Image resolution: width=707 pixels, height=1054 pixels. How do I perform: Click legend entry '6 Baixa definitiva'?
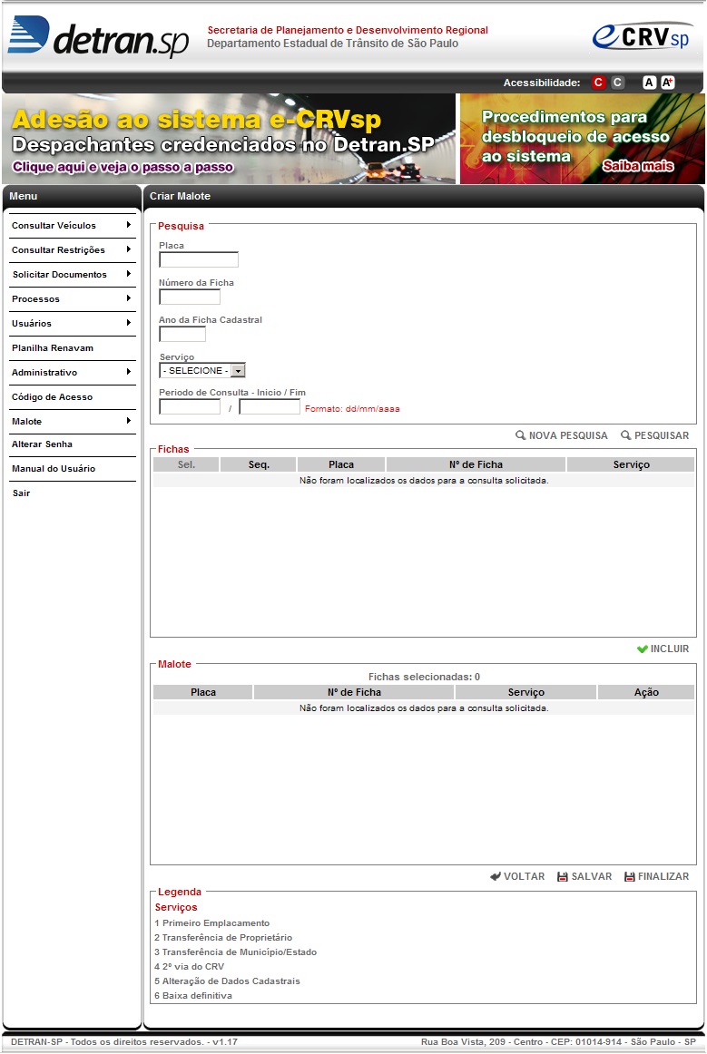pyautogui.click(x=193, y=996)
